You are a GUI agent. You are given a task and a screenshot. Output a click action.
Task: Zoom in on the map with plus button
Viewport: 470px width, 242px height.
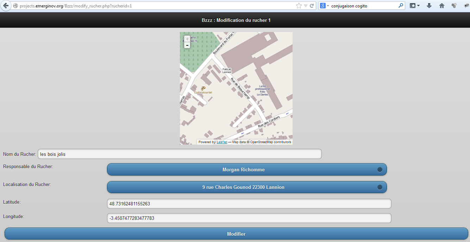click(x=187, y=39)
